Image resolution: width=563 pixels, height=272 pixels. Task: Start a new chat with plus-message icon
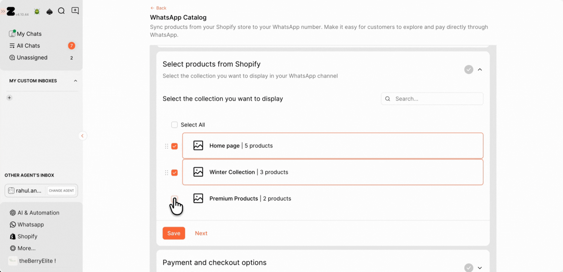click(75, 11)
